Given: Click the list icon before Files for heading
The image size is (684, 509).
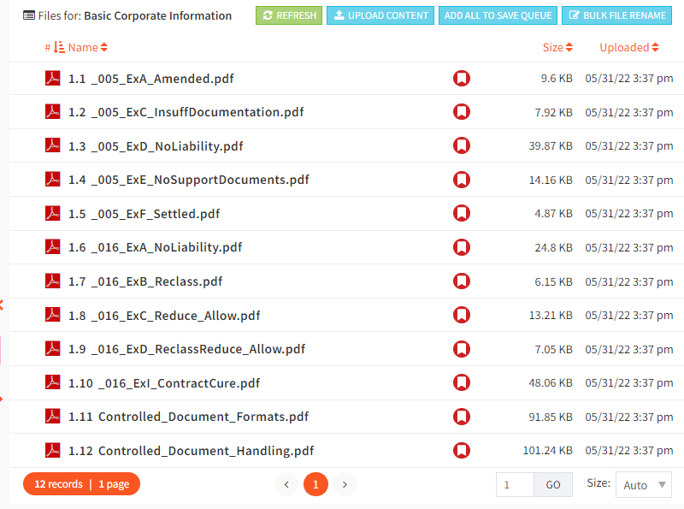Looking at the screenshot, I should point(29,15).
